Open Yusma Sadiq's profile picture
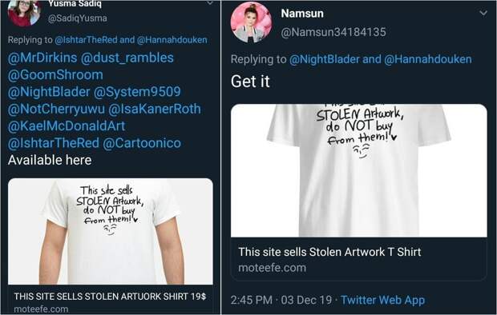Viewport: 497px width, 315px height. (24, 12)
